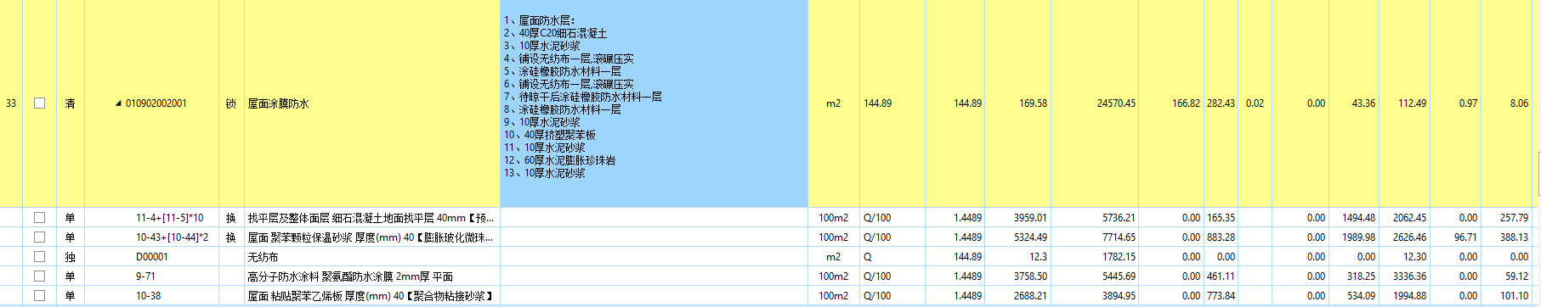
Task: Select total 5736.21
Action: coord(1119,218)
